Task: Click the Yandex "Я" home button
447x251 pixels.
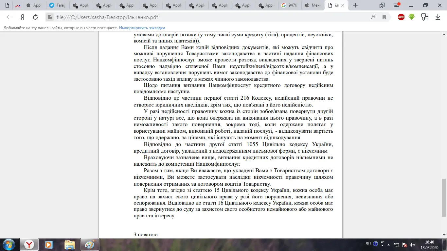Action: [x=22, y=17]
